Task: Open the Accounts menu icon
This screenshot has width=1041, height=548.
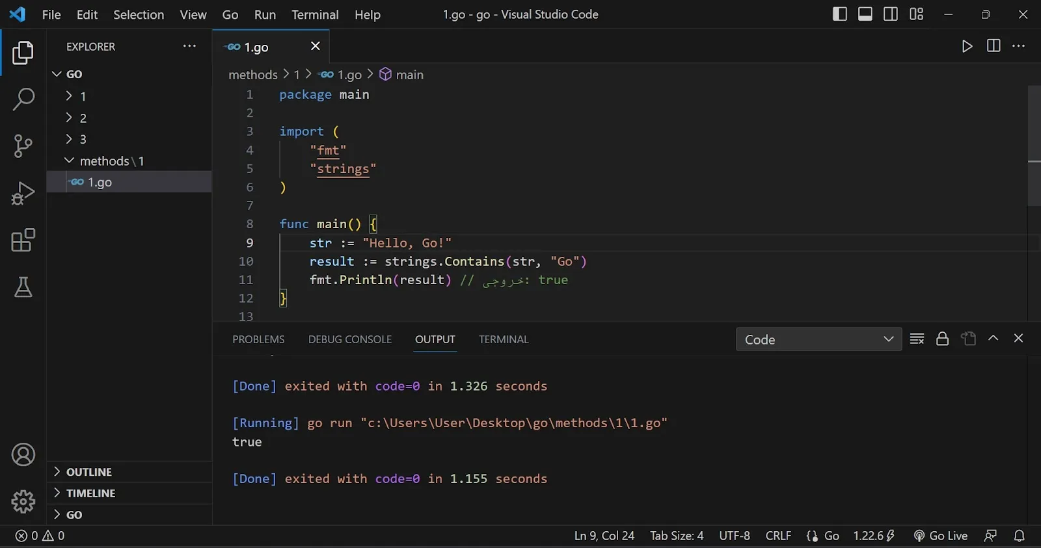Action: point(23,455)
